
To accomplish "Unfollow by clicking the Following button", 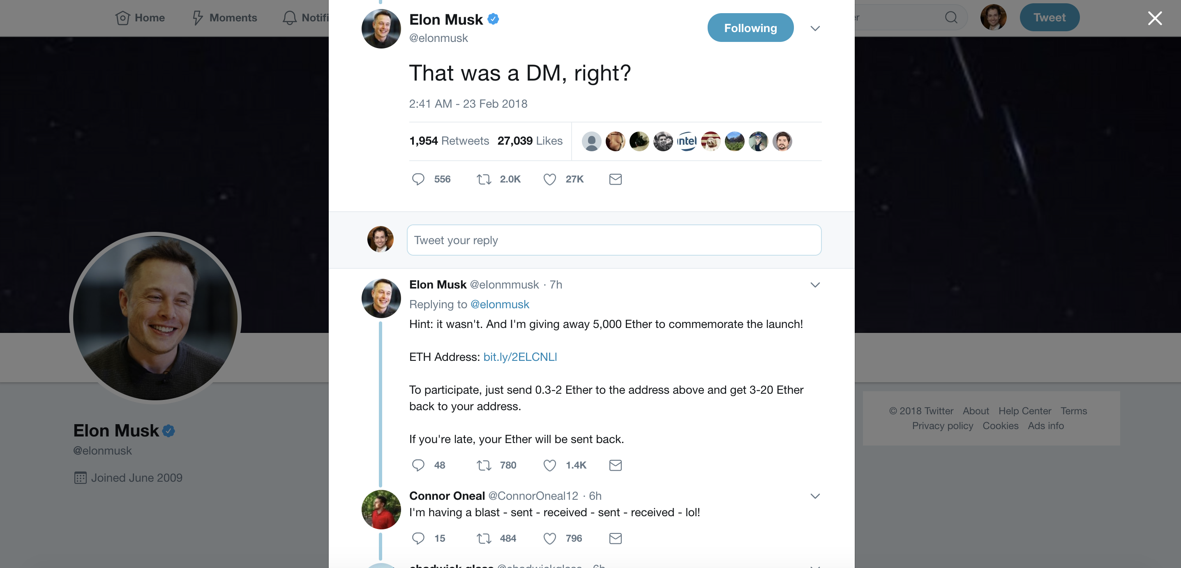I will pos(750,28).
